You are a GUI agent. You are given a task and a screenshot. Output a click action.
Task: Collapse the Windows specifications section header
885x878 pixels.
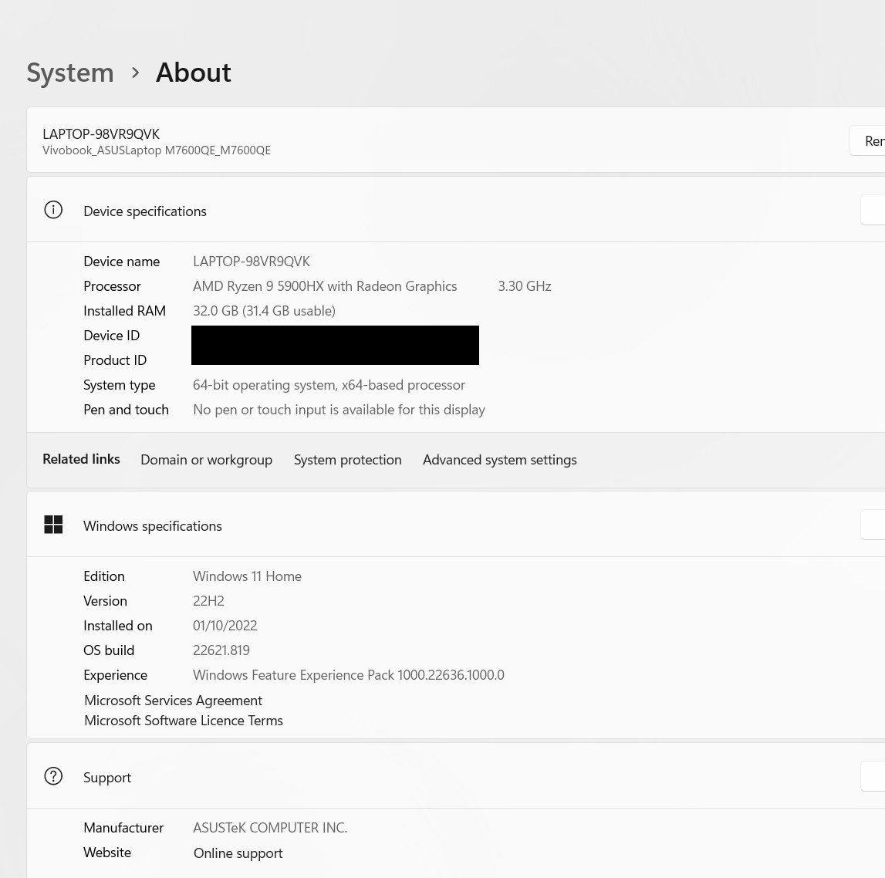click(455, 525)
